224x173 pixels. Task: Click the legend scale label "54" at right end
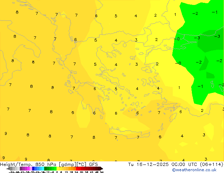102,172
